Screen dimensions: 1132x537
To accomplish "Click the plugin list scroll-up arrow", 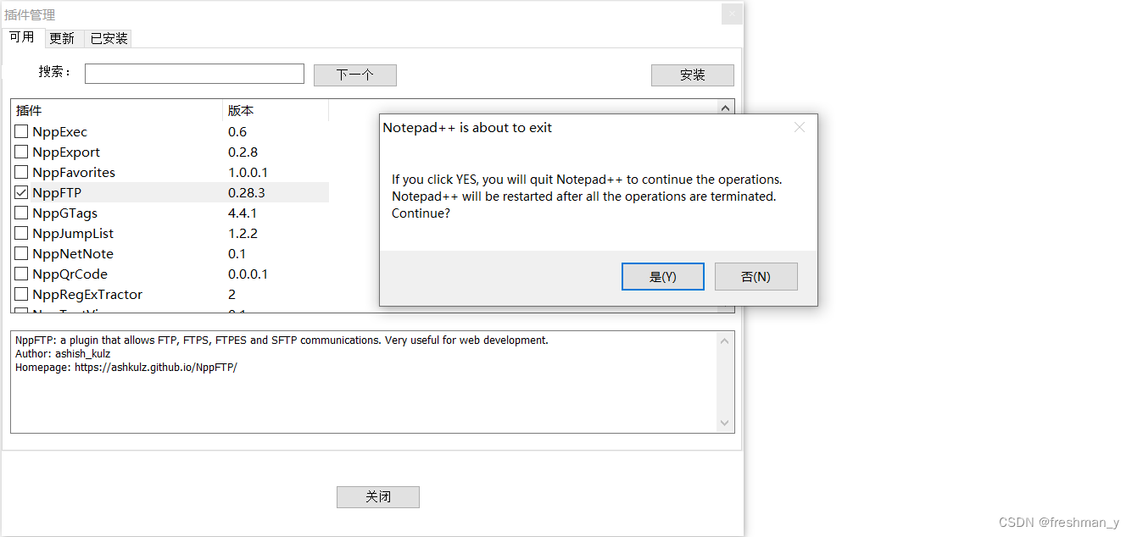I will click(x=725, y=107).
